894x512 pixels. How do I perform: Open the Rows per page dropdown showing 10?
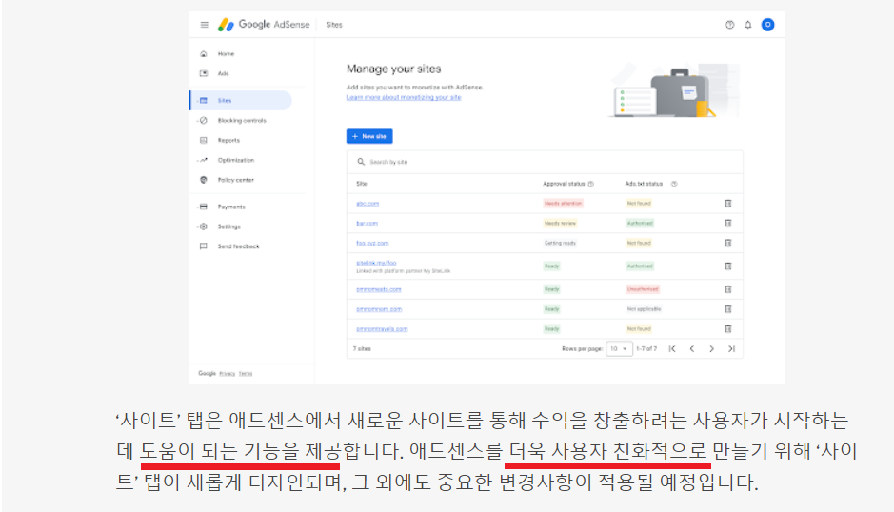click(619, 349)
